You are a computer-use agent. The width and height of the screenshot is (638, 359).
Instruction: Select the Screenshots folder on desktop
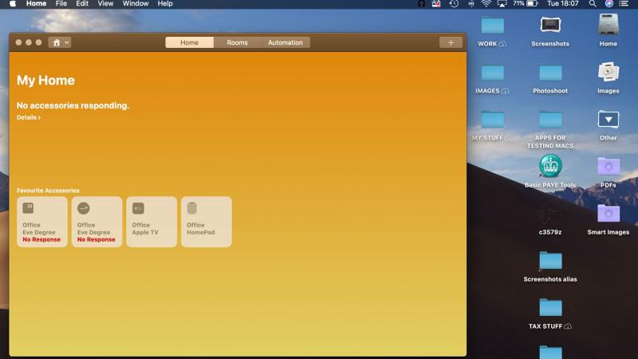coord(550,26)
